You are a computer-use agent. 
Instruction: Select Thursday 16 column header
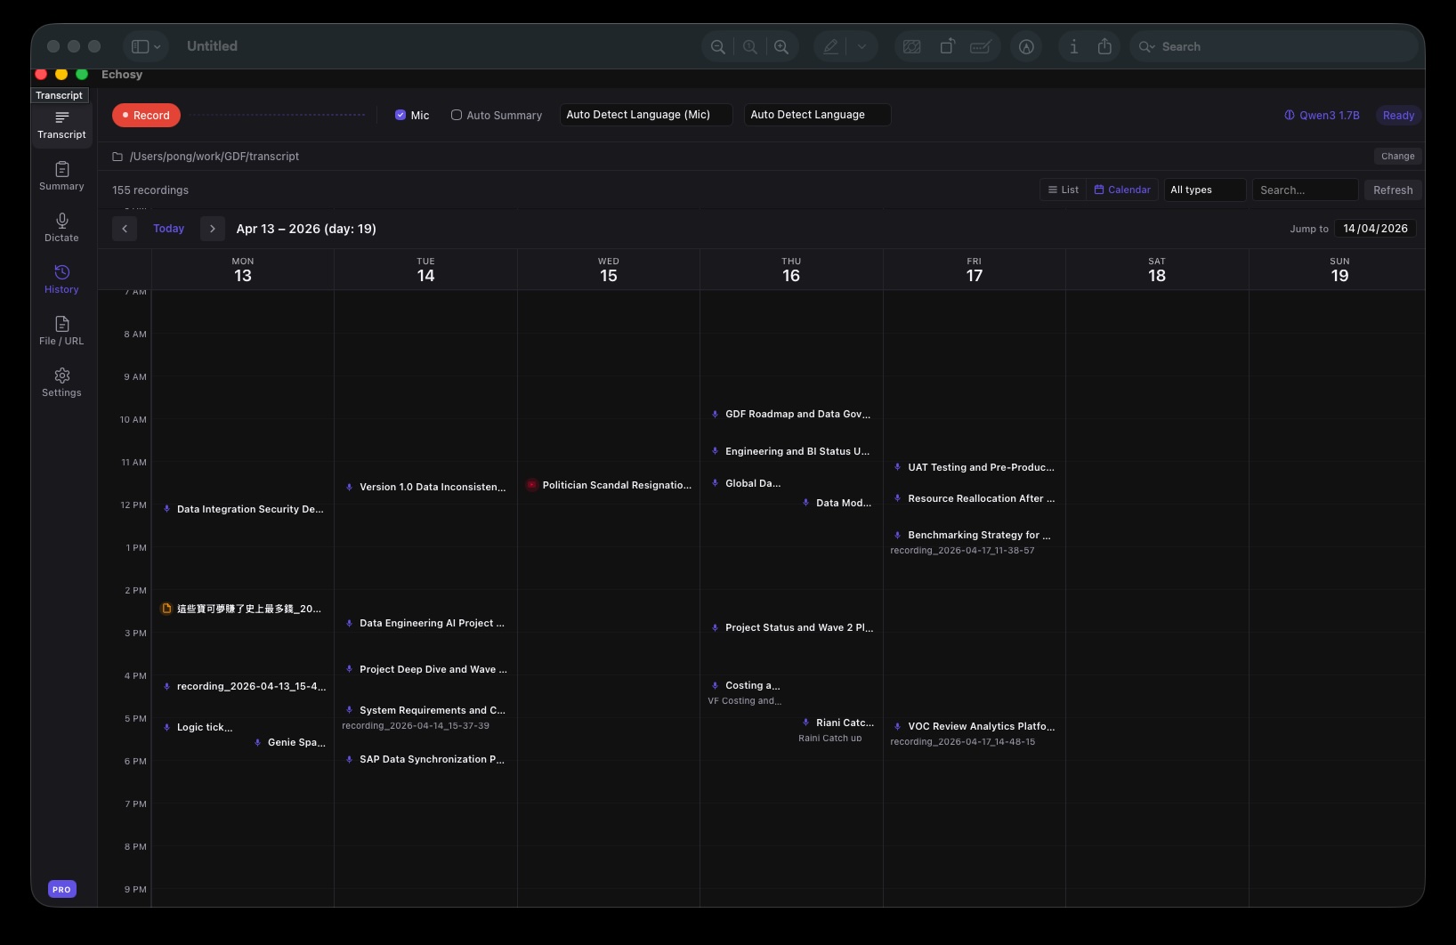coord(791,270)
